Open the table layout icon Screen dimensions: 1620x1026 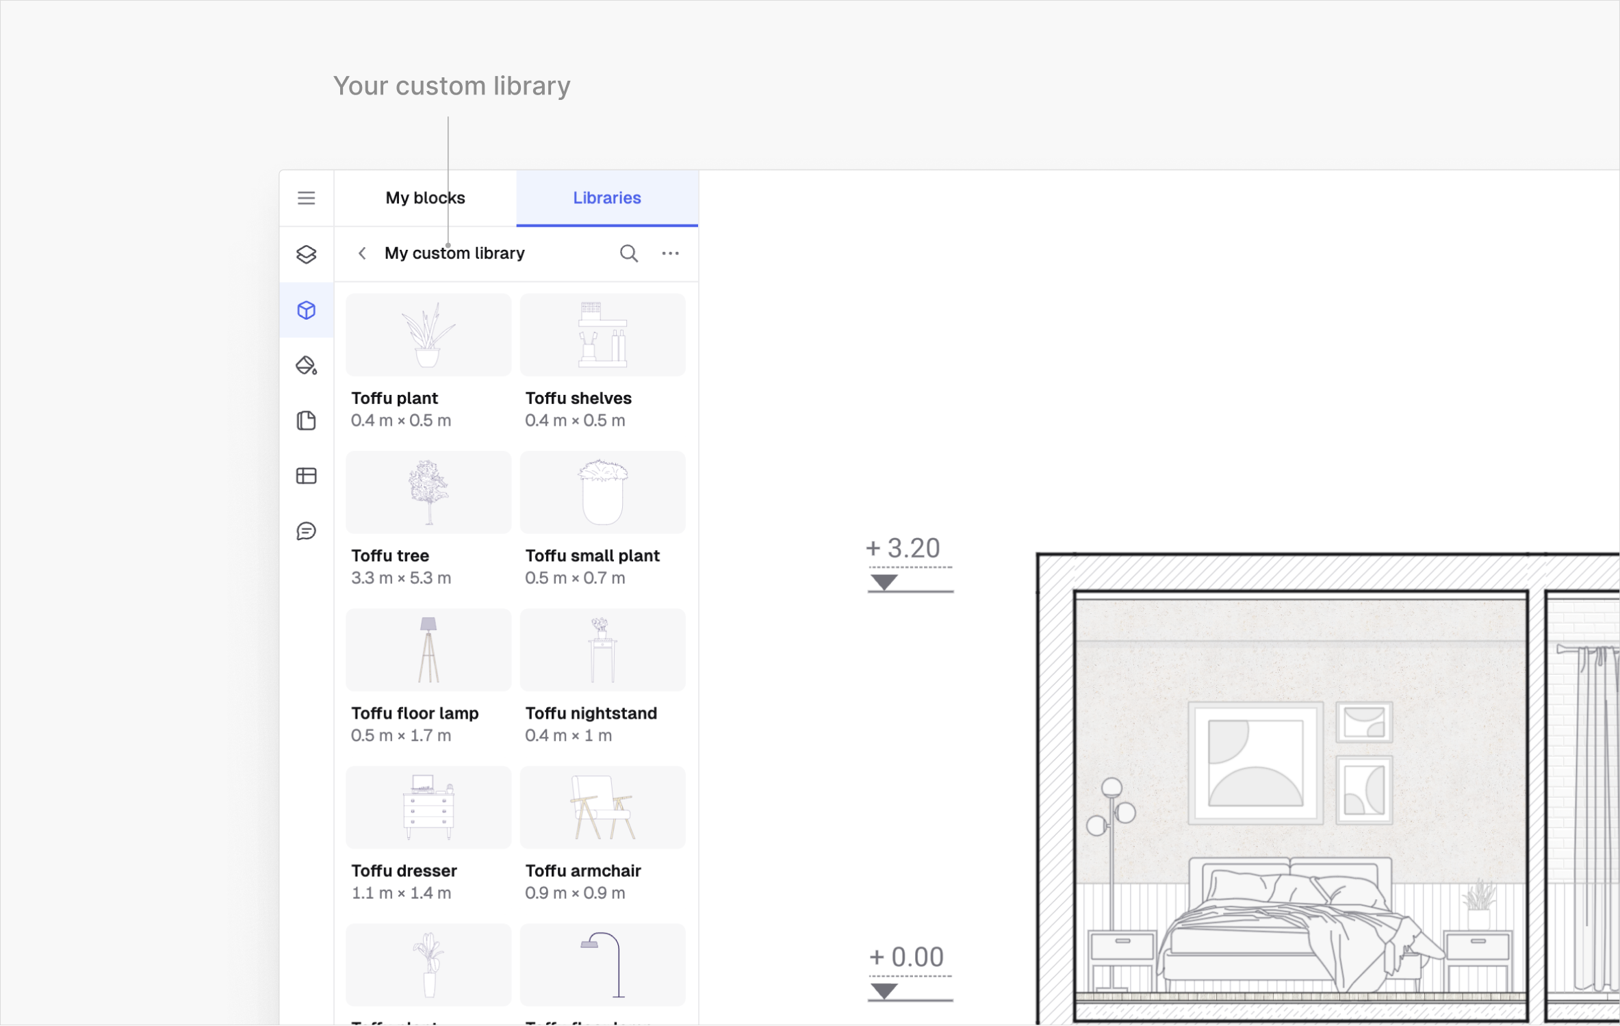tap(306, 476)
